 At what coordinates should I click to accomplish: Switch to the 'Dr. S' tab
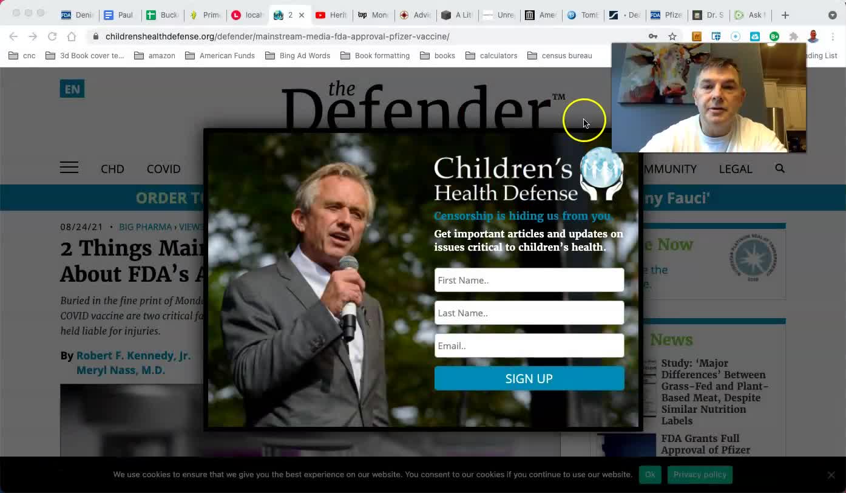coord(709,15)
